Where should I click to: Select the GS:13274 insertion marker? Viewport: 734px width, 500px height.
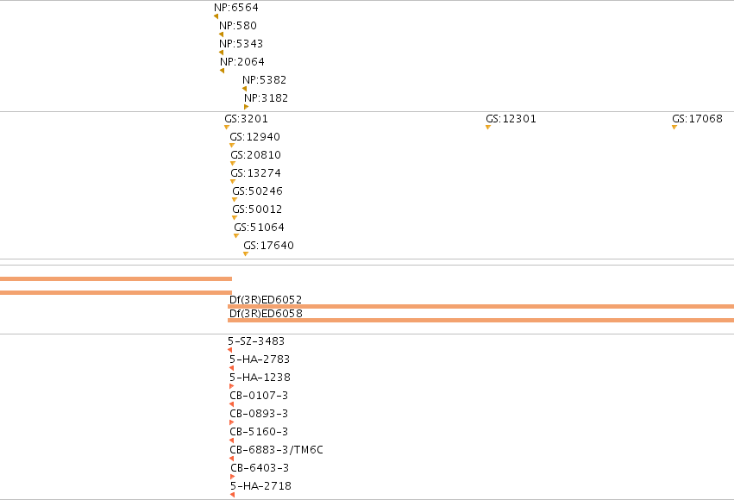click(233, 182)
